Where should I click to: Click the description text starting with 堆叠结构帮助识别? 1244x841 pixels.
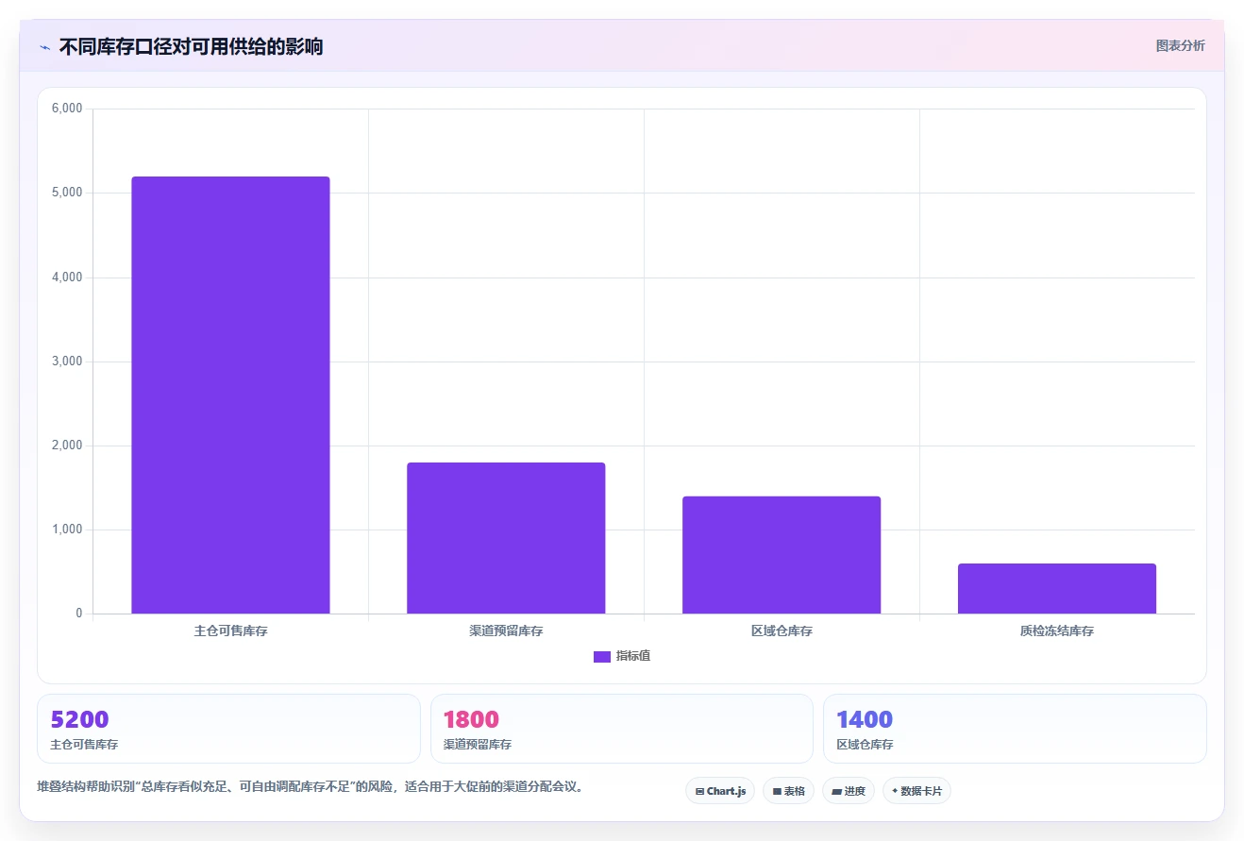coord(310,786)
